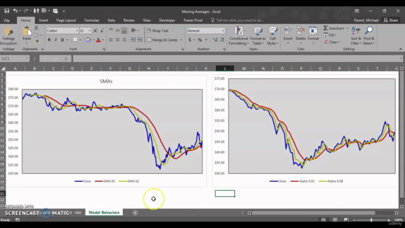Increase font size with the large A
Viewport: 405px width, 228px height.
tap(96, 31)
